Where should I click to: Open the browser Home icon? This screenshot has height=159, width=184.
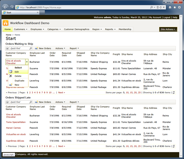pyautogui.click(x=170, y=7)
